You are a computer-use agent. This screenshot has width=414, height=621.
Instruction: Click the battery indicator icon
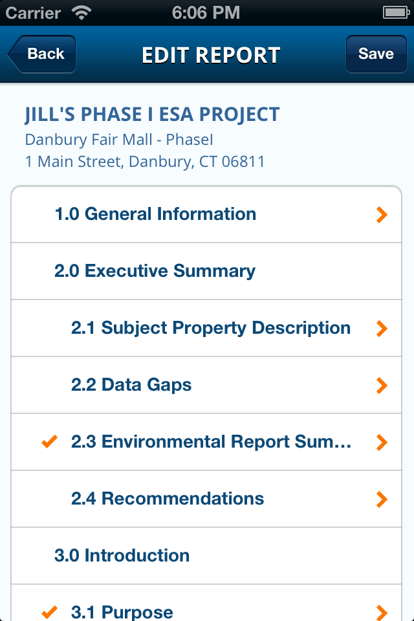[x=396, y=13]
